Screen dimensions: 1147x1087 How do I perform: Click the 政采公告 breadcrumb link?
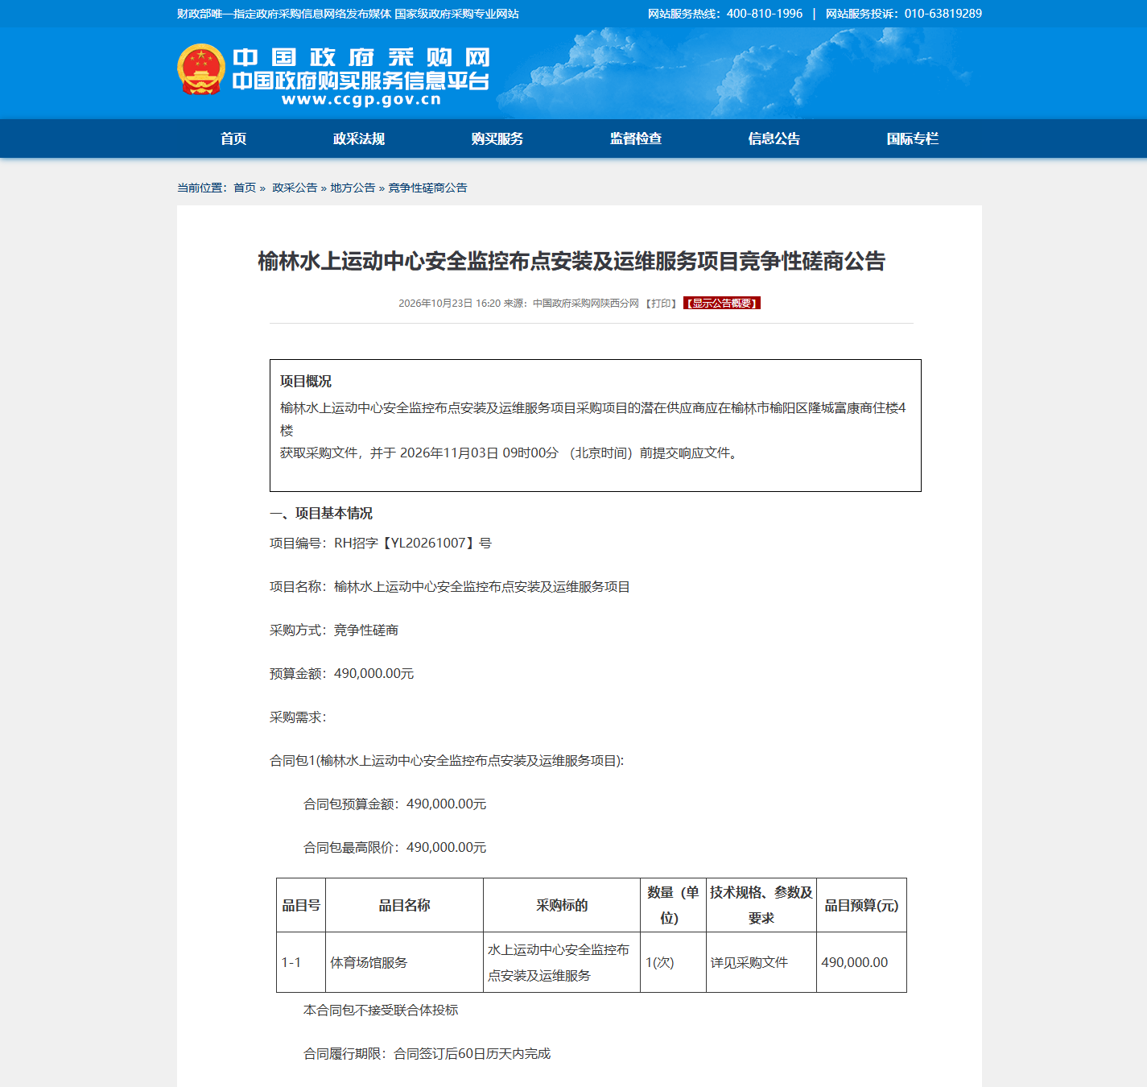[295, 188]
